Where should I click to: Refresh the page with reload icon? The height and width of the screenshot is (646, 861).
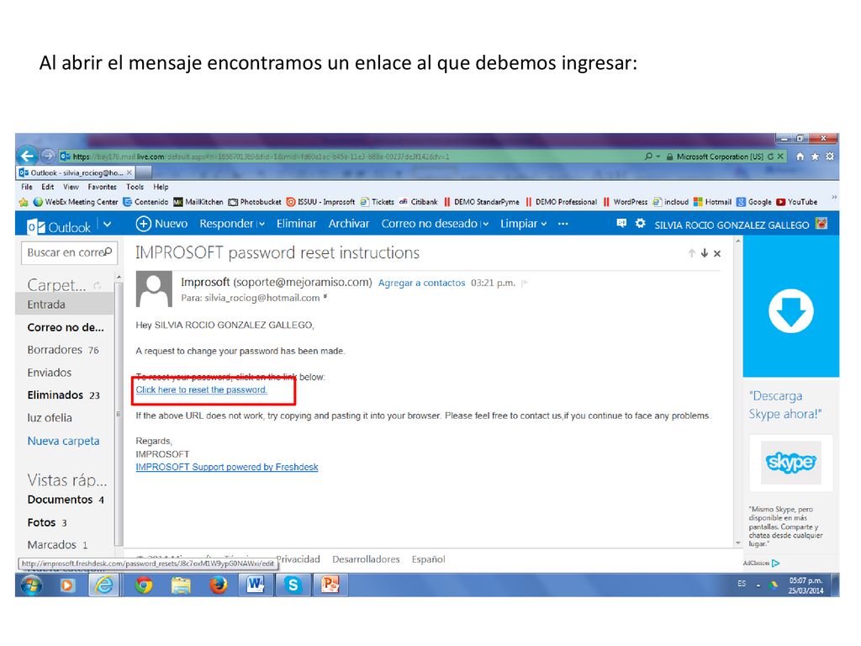point(770,156)
